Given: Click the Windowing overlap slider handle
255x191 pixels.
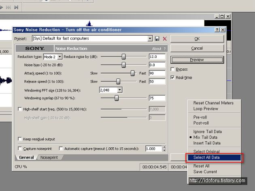Looking at the screenshot, I should pos(117,98).
